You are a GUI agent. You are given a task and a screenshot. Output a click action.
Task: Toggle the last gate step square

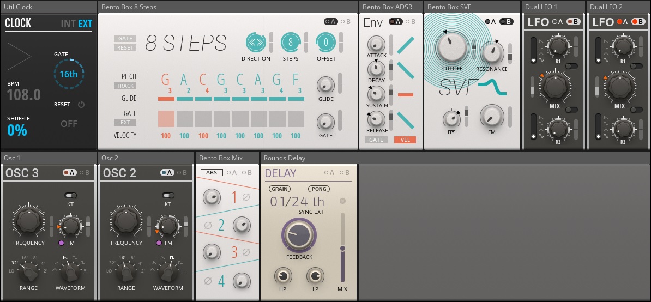pyautogui.click(x=296, y=119)
